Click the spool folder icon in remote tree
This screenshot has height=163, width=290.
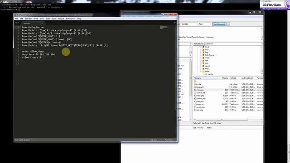click(x=203, y=66)
